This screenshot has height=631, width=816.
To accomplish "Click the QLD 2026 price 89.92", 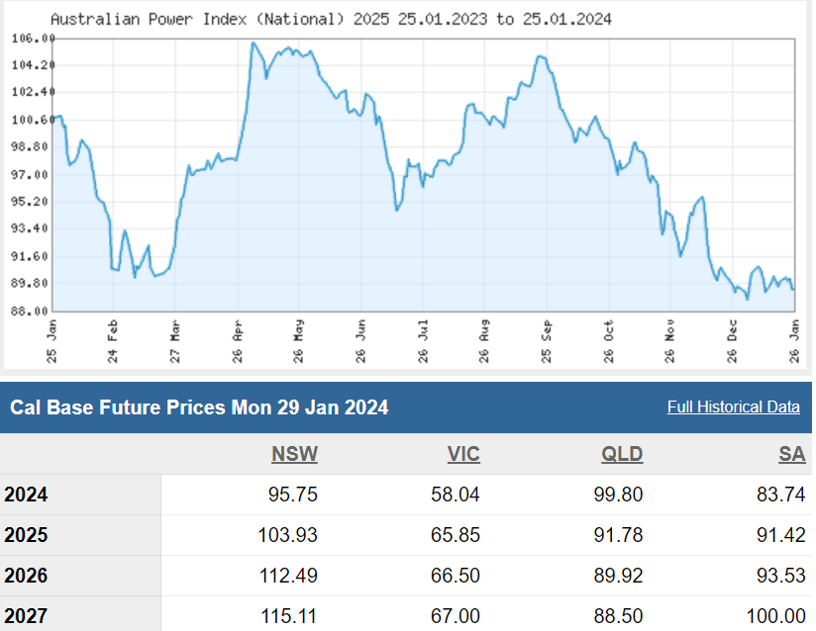I will click(618, 576).
